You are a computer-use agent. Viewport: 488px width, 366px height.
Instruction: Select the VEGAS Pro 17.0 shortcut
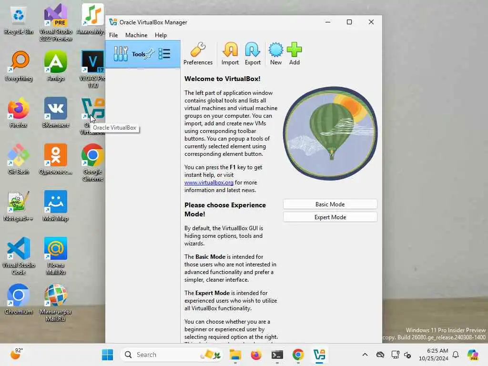click(x=93, y=69)
